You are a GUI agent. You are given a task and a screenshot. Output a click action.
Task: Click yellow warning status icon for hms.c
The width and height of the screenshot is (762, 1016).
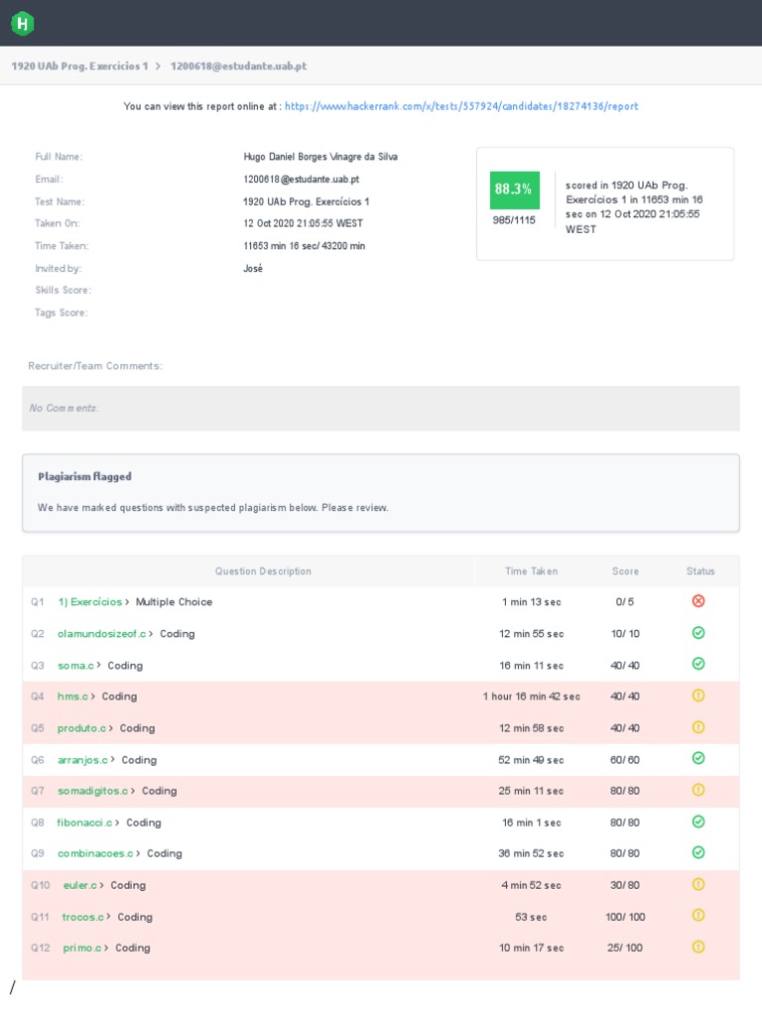698,696
